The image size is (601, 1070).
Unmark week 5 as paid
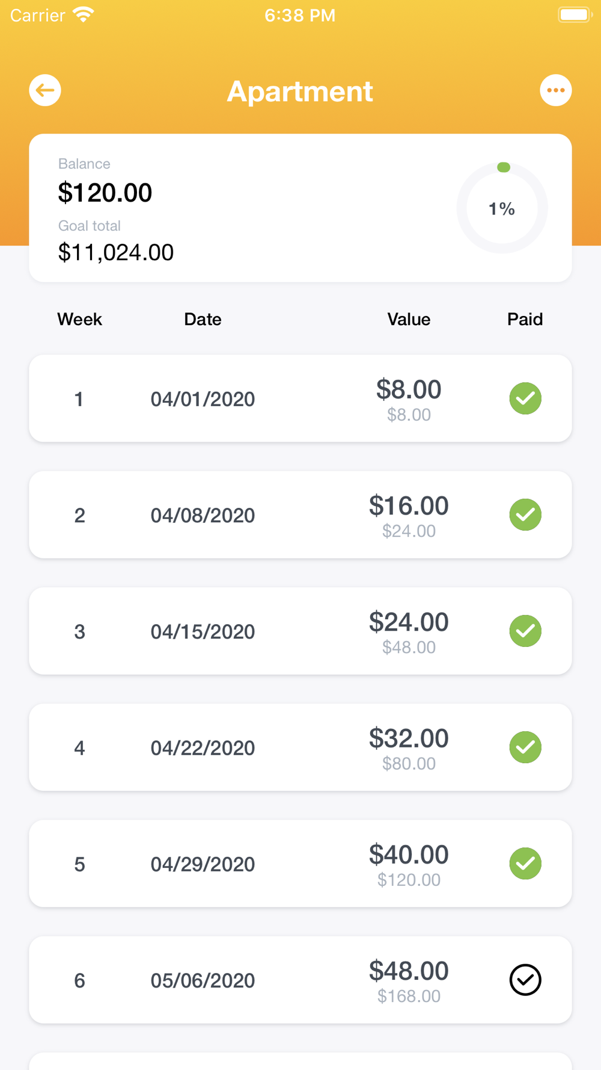click(x=525, y=863)
